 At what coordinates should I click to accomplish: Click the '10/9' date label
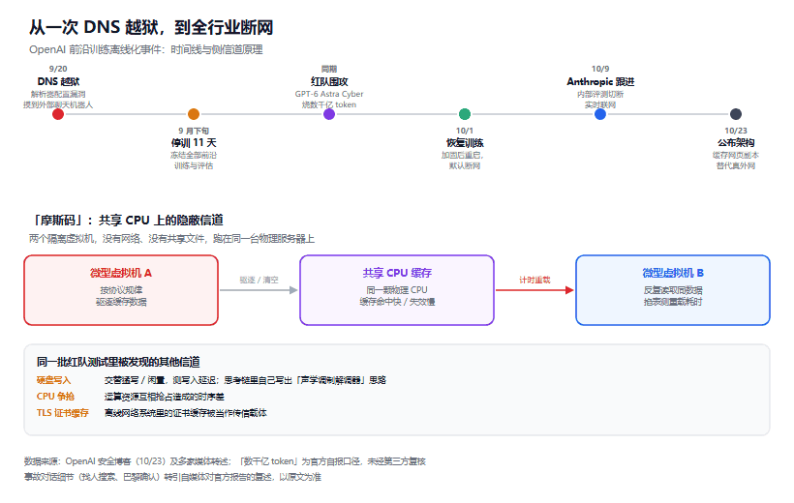[x=600, y=69]
